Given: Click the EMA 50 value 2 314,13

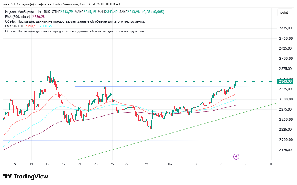Looking at the screenshot, I should tap(31, 26).
